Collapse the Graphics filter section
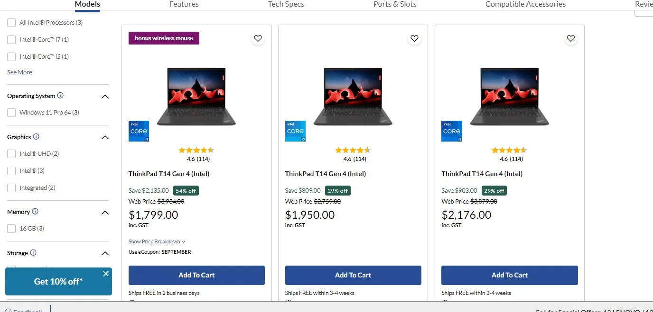Image resolution: width=653 pixels, height=312 pixels. 105,137
